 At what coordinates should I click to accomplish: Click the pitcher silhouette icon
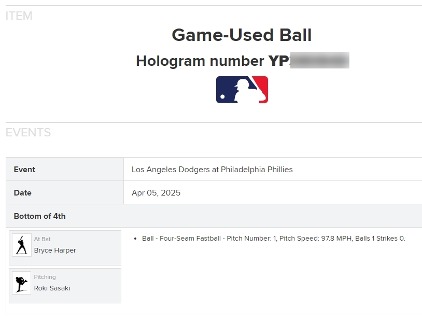point(21,283)
